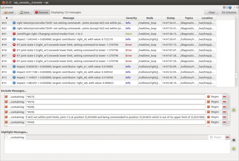
Task: Edit the ^#30$ exclude filter text field
Action: 116,122
